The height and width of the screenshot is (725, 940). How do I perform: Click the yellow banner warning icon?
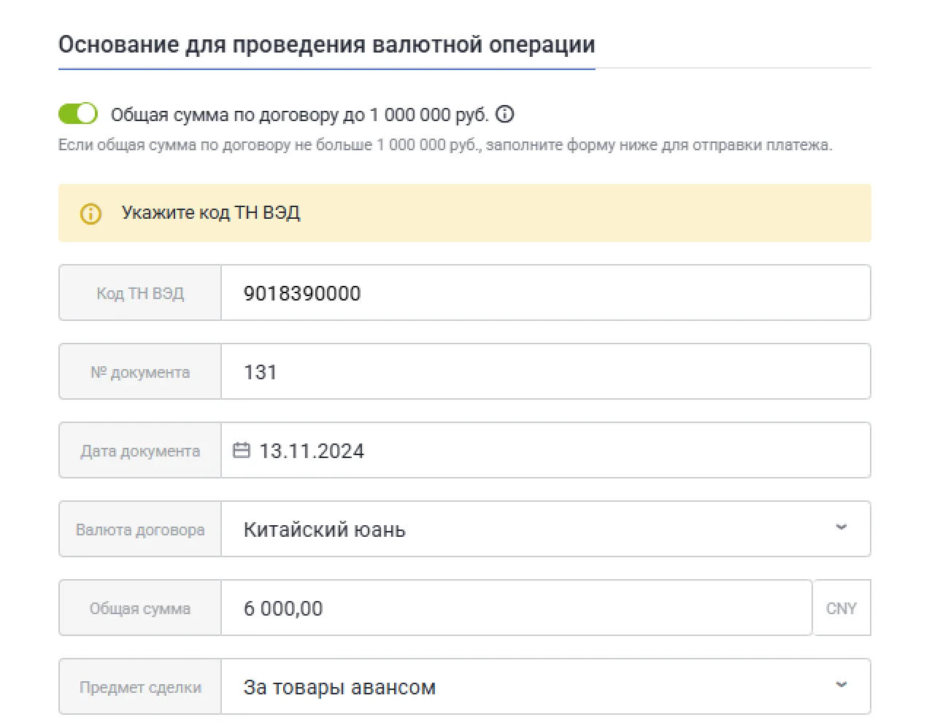[x=90, y=213]
